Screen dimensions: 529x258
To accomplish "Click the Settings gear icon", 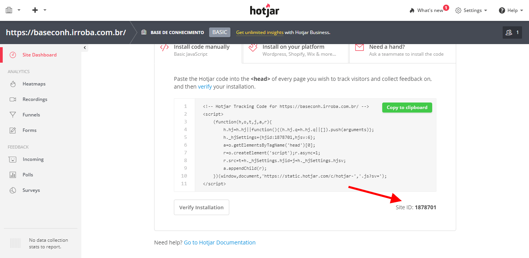I will tap(458, 10).
